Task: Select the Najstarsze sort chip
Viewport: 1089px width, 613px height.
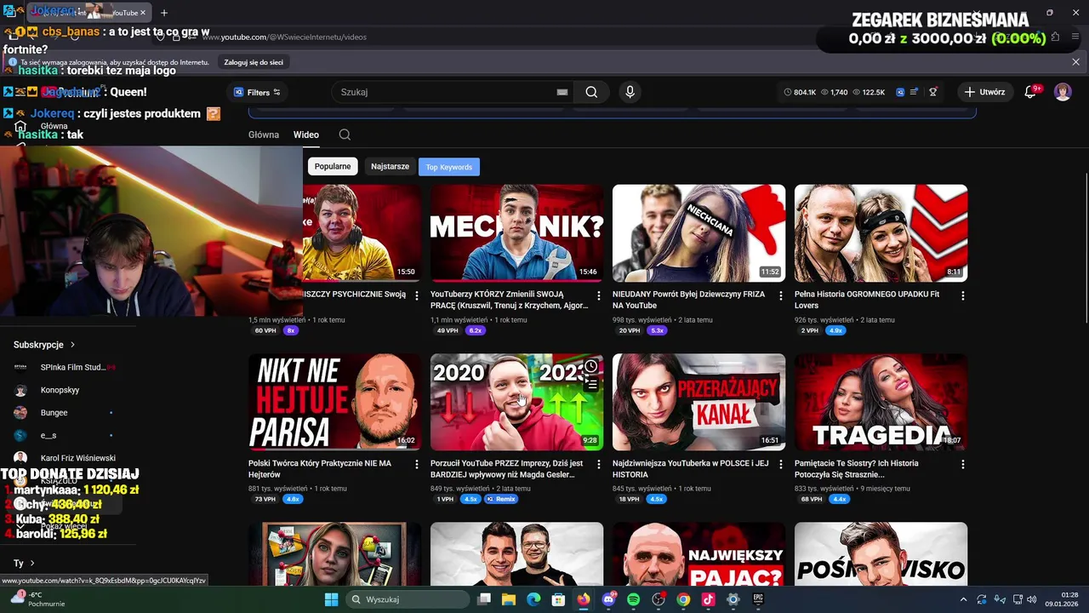Action: 390,167
